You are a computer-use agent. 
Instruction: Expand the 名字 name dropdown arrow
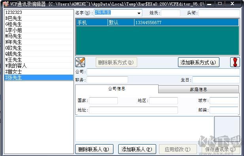tap(139, 13)
